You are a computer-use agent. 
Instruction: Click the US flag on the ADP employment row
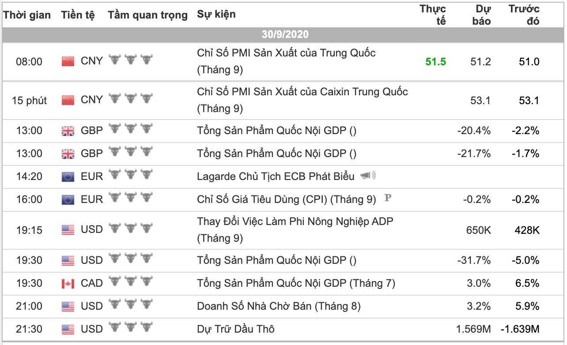point(68,229)
